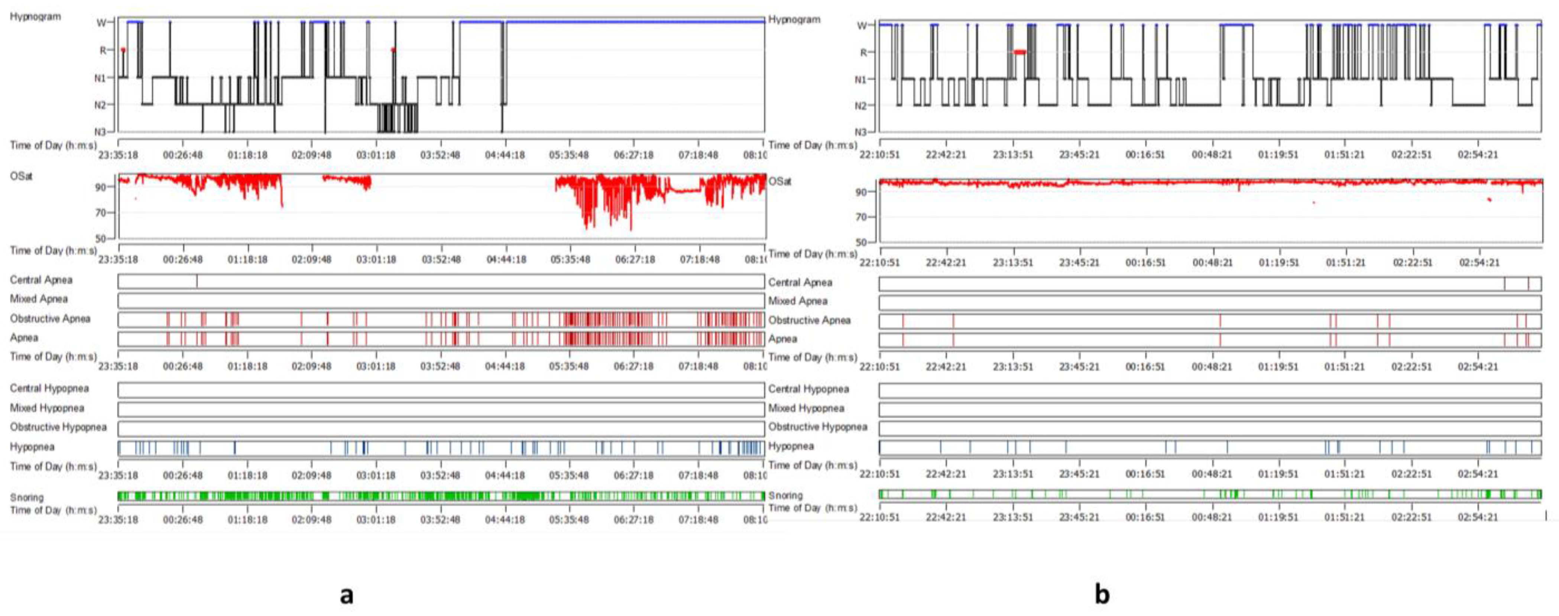Select the OSat label of the right panel
The image size is (1559, 616).
(x=779, y=181)
